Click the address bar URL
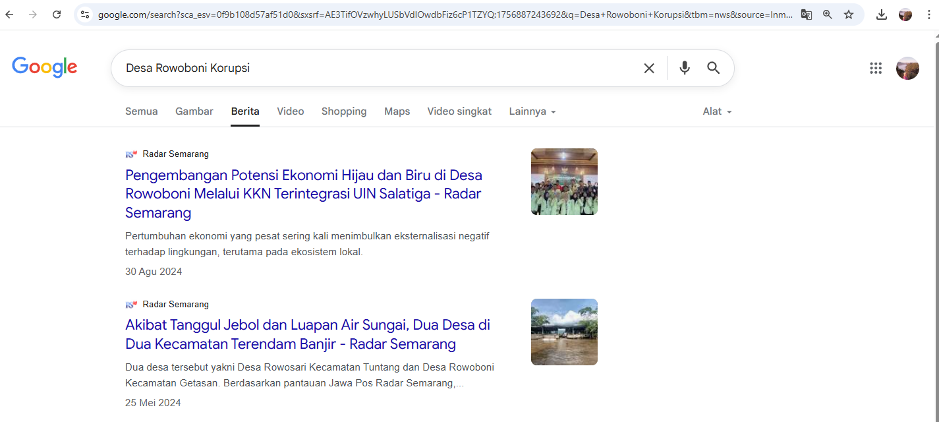Screen dimensions: 939x422 [x=445, y=15]
